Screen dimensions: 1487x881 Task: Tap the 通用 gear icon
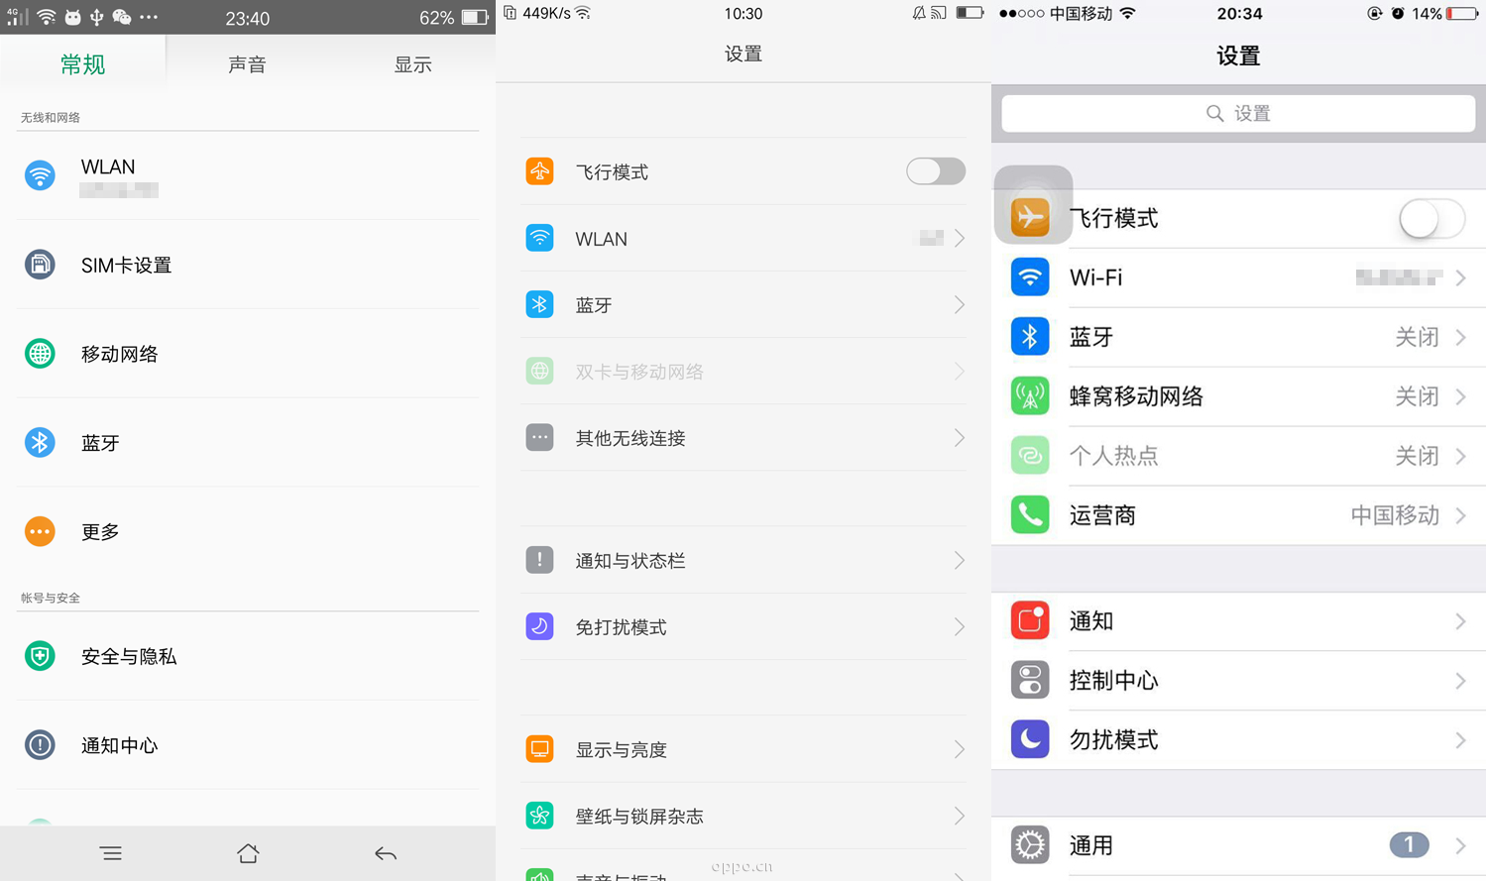[1030, 845]
